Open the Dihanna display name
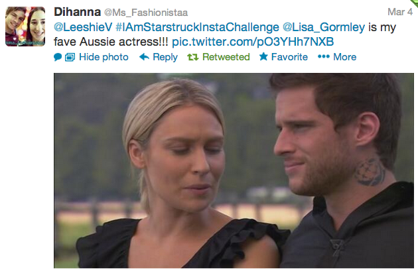 (x=78, y=12)
